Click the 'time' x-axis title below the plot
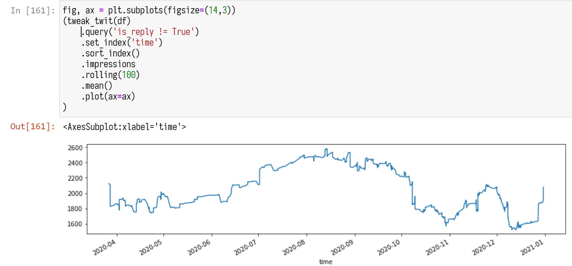Viewport: 572px width, 266px height. click(x=325, y=262)
